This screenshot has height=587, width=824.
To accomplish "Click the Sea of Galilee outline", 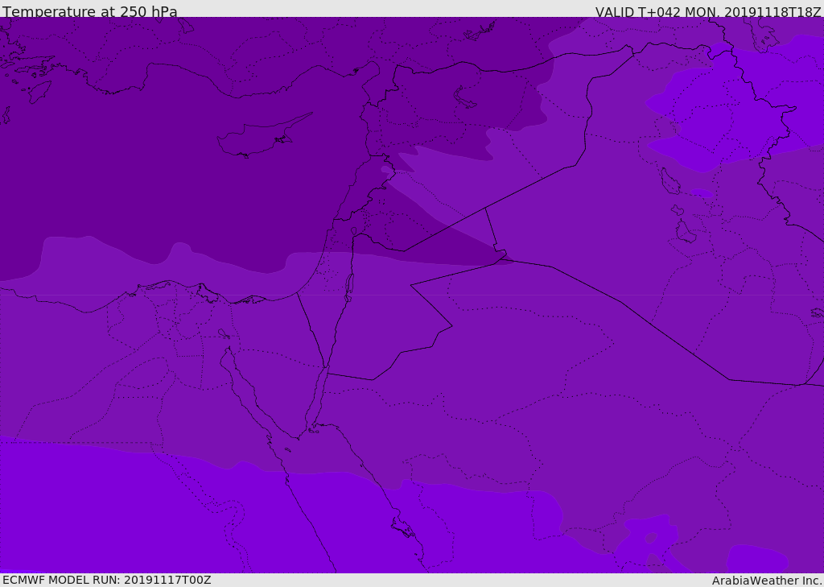I will coord(353,231).
